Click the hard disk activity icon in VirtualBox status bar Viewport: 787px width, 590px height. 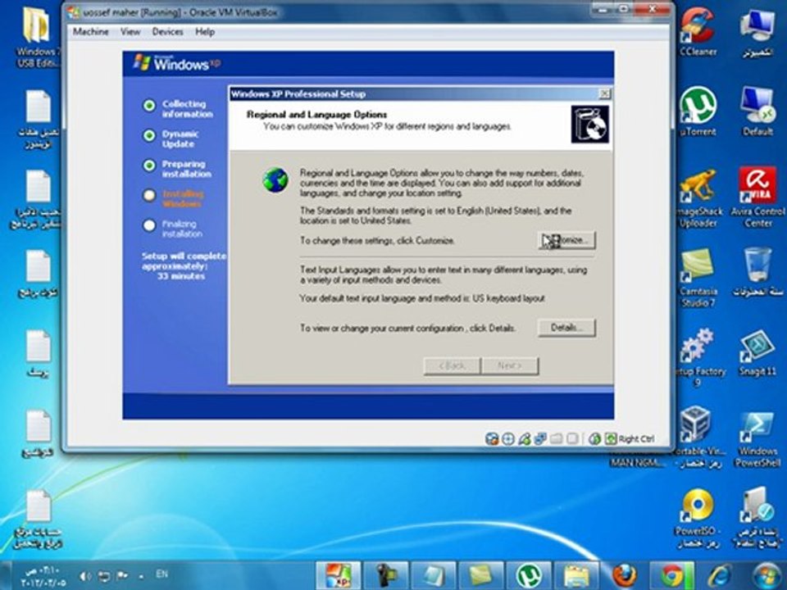tap(492, 439)
